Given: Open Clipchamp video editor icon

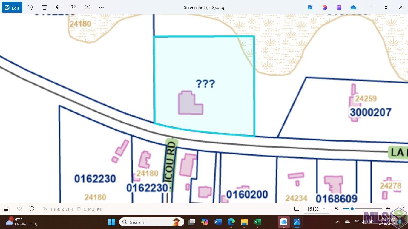Looking at the screenshot, I should pos(339,7).
